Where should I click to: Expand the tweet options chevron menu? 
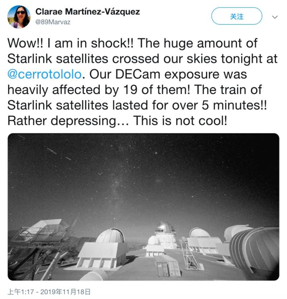274,17
